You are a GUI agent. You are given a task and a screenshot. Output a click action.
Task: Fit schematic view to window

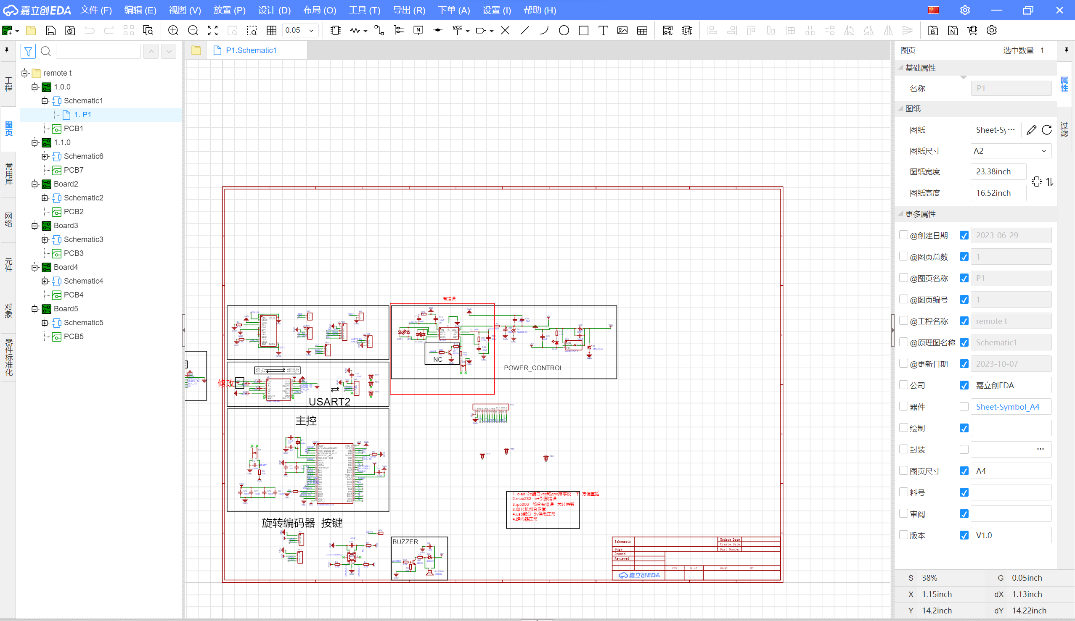(x=212, y=30)
